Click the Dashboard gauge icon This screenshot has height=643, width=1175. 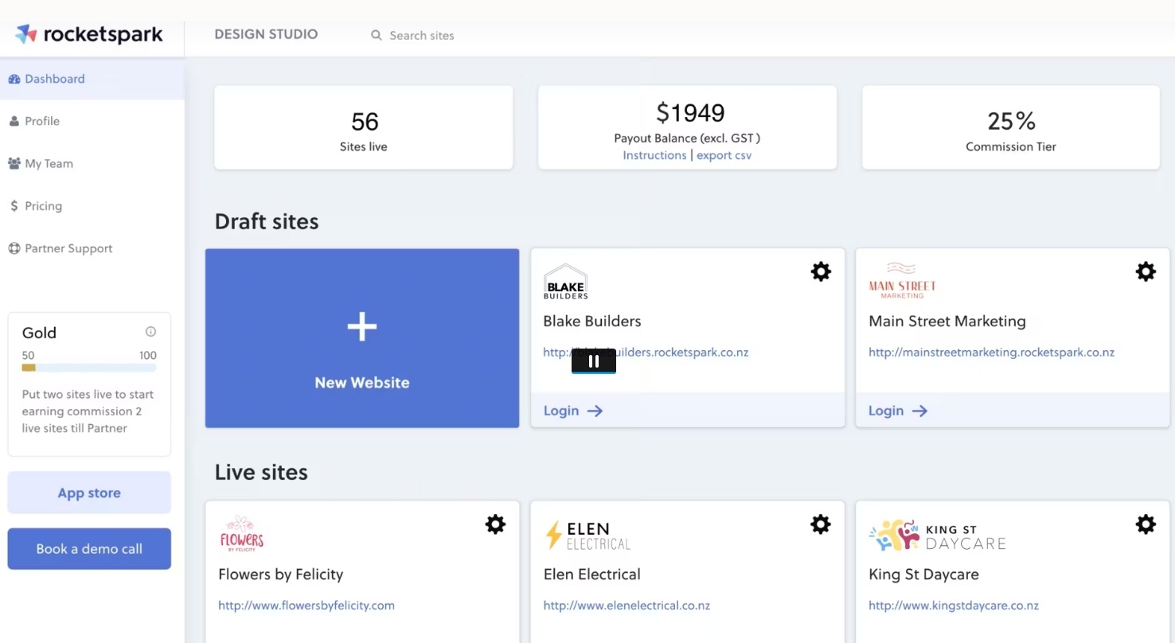pos(14,79)
